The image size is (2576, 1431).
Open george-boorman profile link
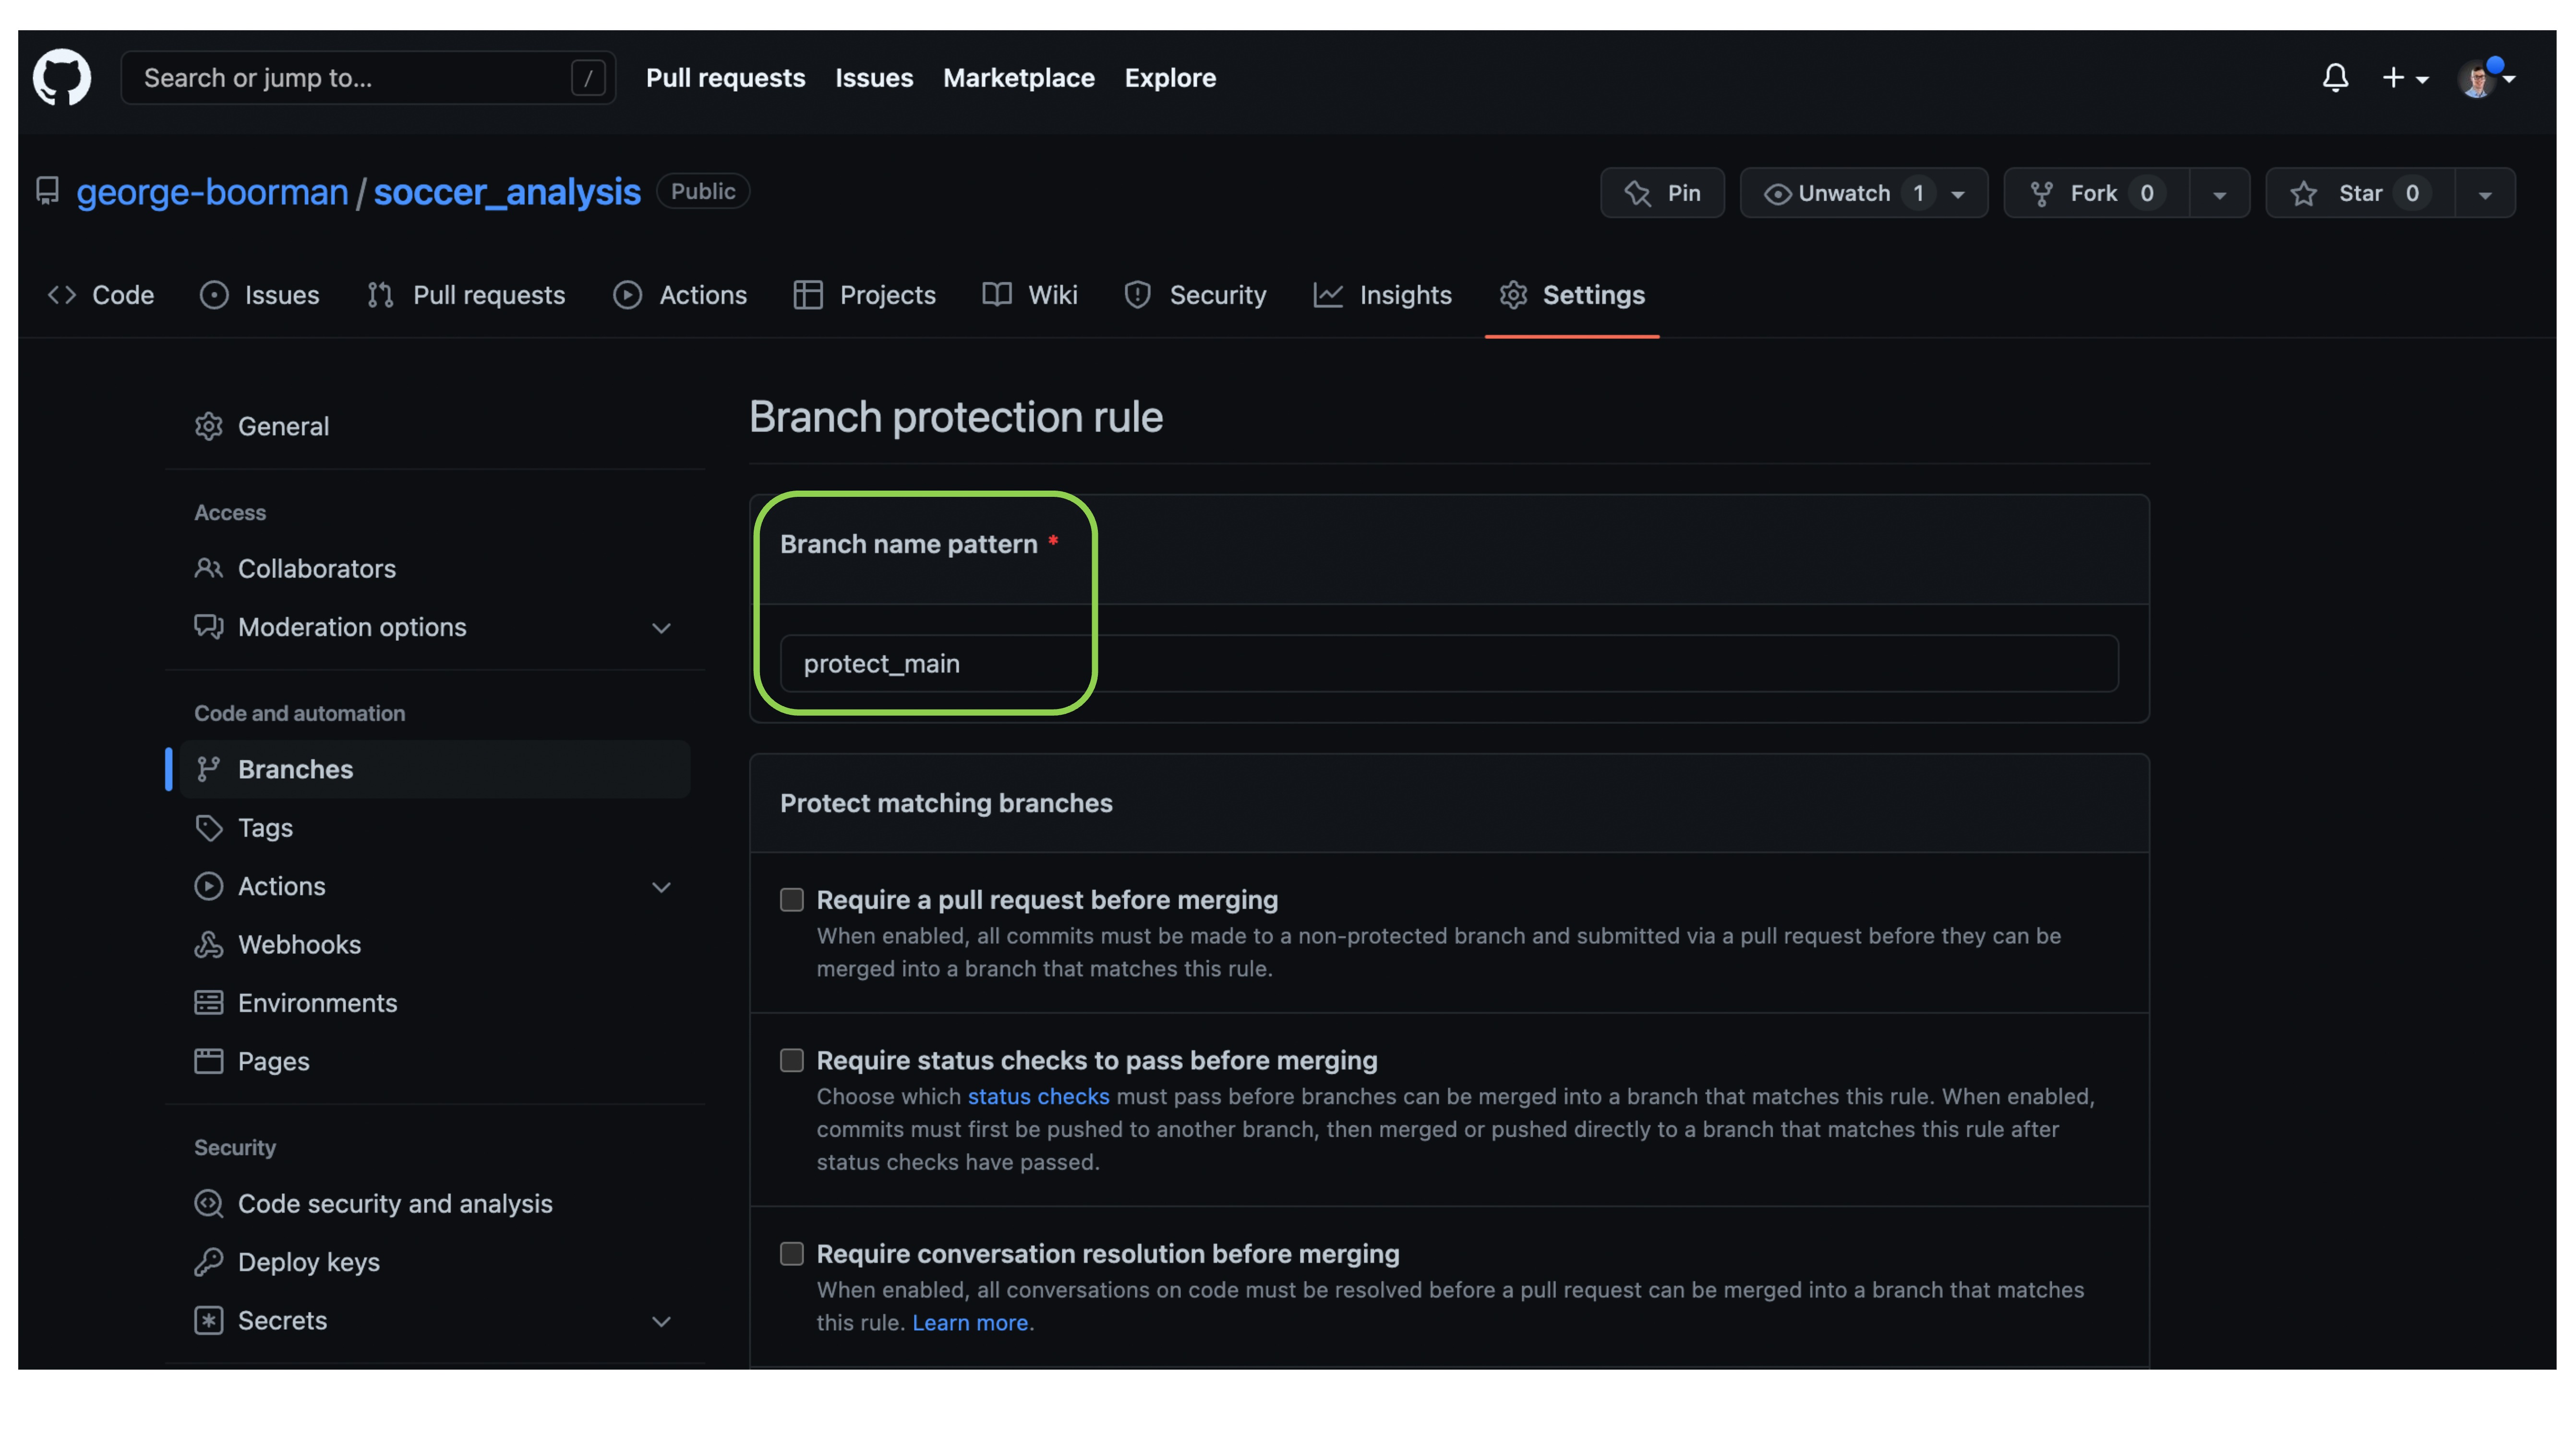[x=212, y=191]
